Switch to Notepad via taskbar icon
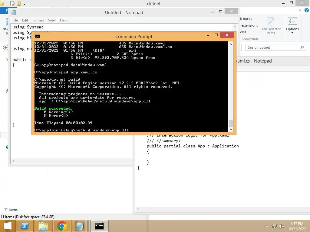This screenshot has width=310, height=232. coord(80,226)
